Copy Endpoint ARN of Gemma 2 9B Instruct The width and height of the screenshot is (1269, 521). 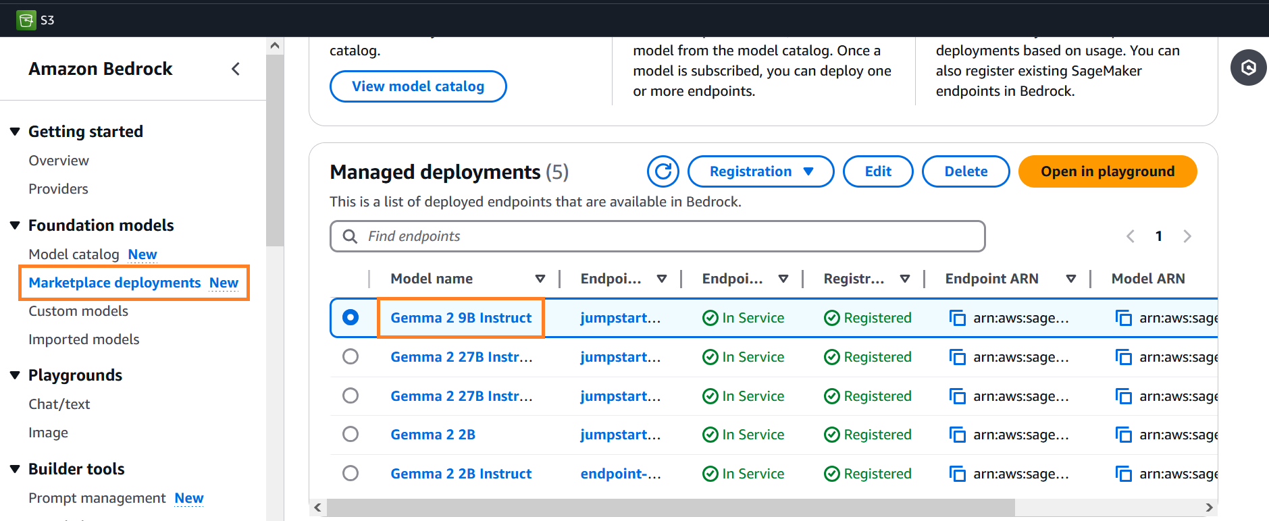(x=957, y=318)
